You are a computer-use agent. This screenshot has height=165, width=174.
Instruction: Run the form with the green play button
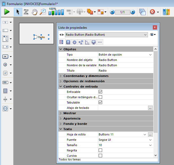coord(7,12)
